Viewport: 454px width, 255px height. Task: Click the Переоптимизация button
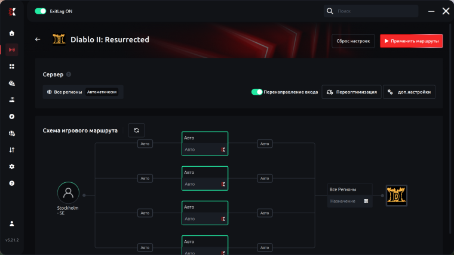[x=351, y=92]
